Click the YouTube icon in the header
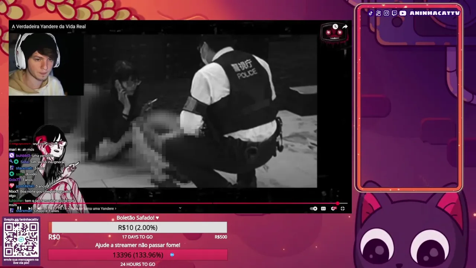 click(x=403, y=13)
